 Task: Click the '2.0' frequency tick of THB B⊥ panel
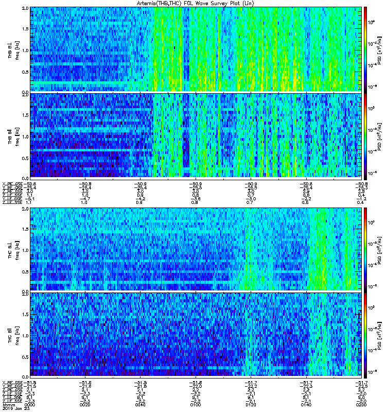click(x=25, y=8)
